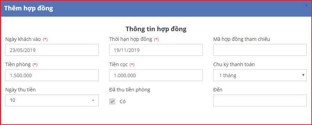The width and height of the screenshot is (312, 125).
Task: Expand the Ngày thu tiền dropdown
Action: click(x=52, y=100)
